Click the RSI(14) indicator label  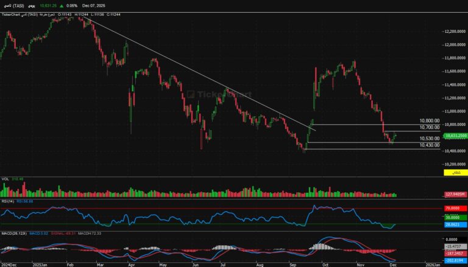click(x=8, y=201)
